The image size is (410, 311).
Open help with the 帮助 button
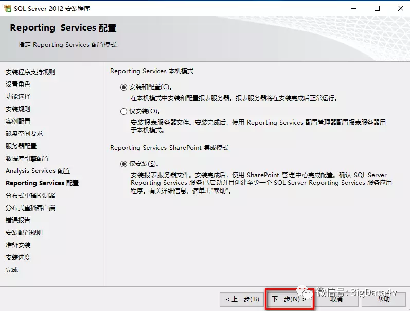pyautogui.click(x=384, y=299)
